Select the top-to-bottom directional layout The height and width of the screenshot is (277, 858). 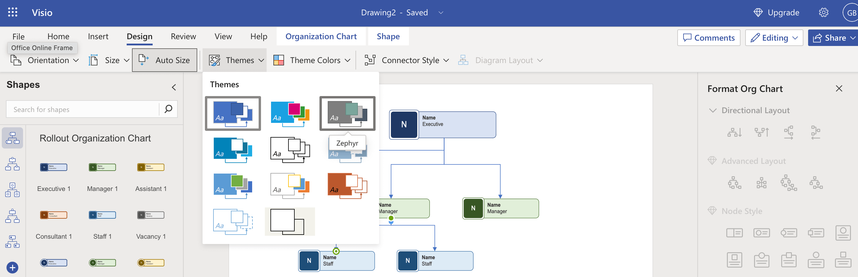coord(735,132)
